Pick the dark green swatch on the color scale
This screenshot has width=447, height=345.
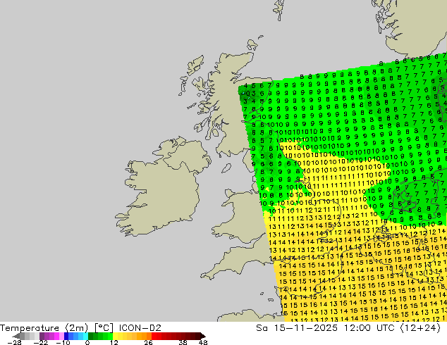(x=90, y=336)
